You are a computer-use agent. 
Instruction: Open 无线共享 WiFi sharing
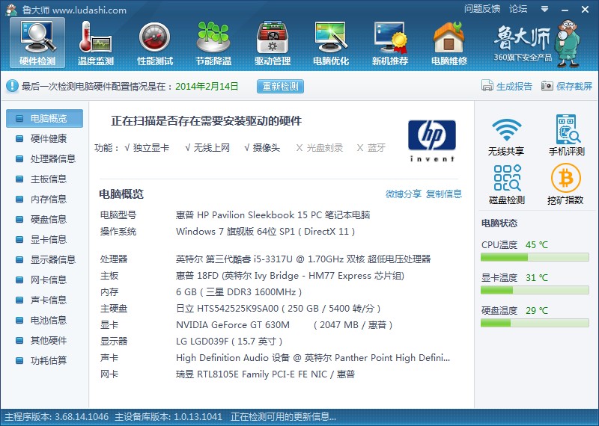click(x=506, y=136)
